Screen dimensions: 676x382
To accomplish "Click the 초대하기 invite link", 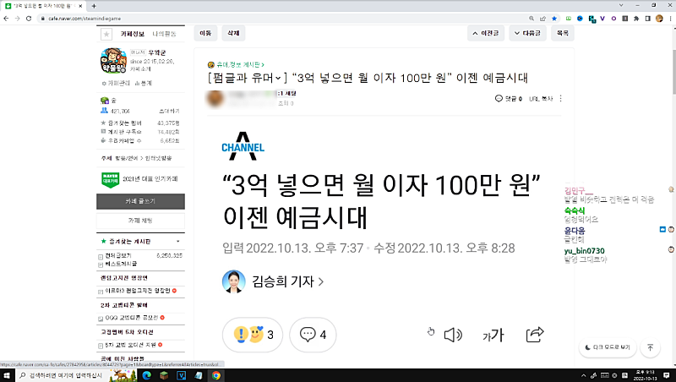I will pos(170,111).
